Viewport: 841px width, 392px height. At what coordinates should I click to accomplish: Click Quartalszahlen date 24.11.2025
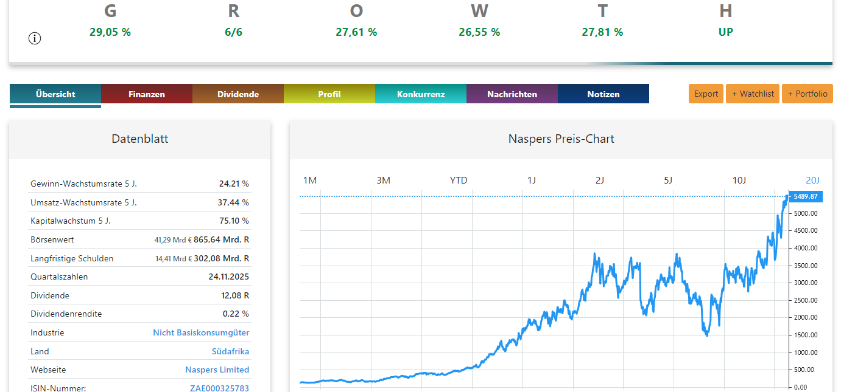pyautogui.click(x=228, y=277)
